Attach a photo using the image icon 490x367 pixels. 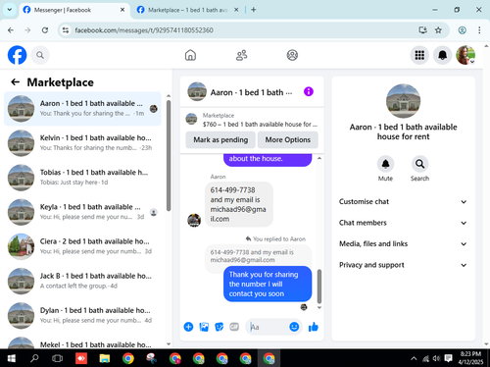tap(204, 327)
